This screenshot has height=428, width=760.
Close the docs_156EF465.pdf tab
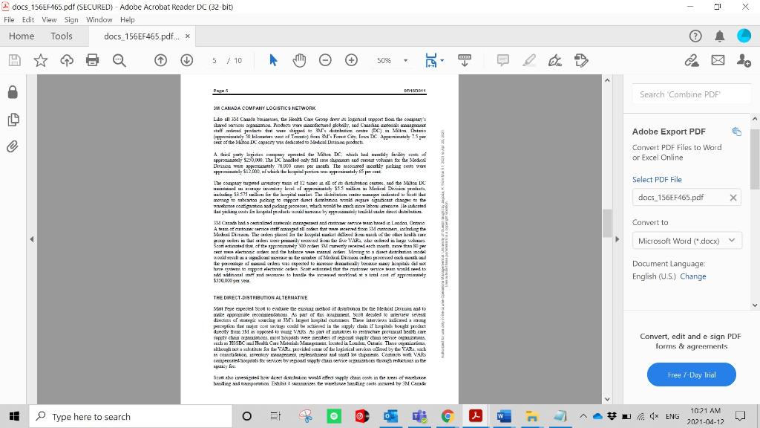click(188, 36)
